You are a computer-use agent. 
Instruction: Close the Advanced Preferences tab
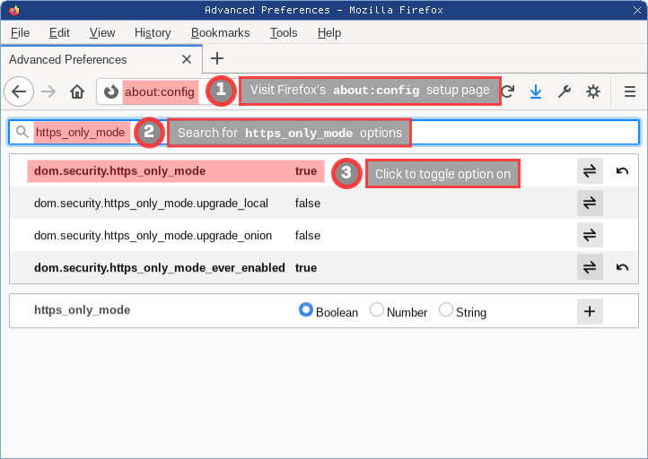click(x=187, y=59)
